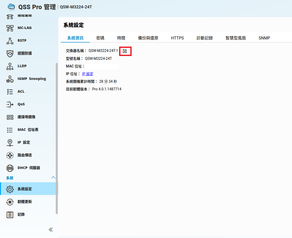The width and height of the screenshot is (292, 238).
Task: Click QSW-M3224-24T model in header
Action: pyautogui.click(x=76, y=7)
